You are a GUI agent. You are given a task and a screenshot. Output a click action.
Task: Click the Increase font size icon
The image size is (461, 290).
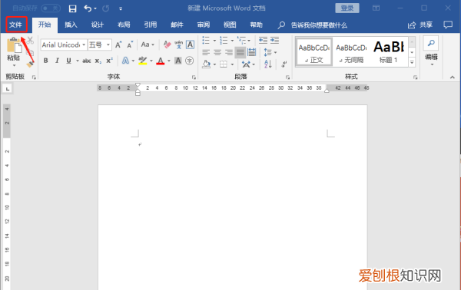(x=118, y=45)
